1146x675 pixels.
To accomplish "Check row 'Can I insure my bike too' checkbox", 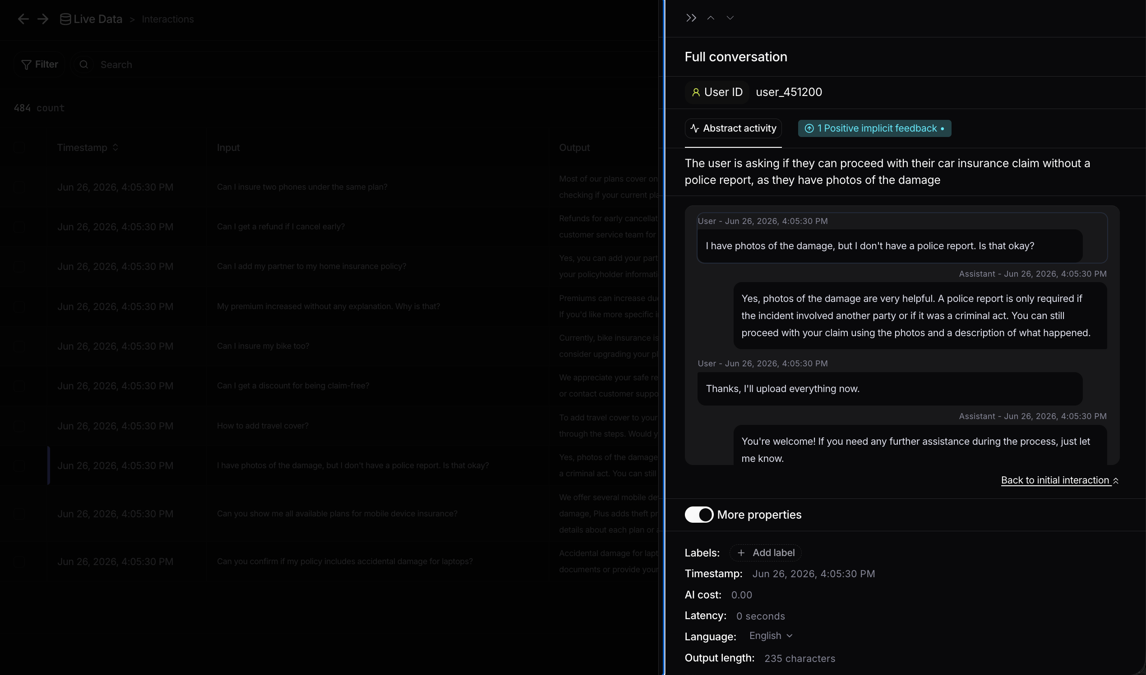I will pos(18,346).
